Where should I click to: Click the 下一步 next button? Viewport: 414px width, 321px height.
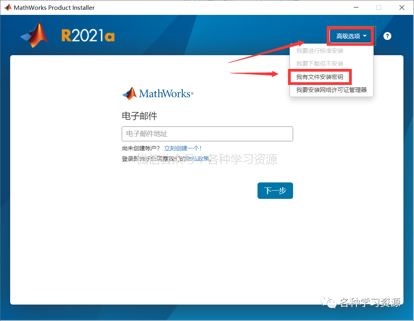coord(275,191)
